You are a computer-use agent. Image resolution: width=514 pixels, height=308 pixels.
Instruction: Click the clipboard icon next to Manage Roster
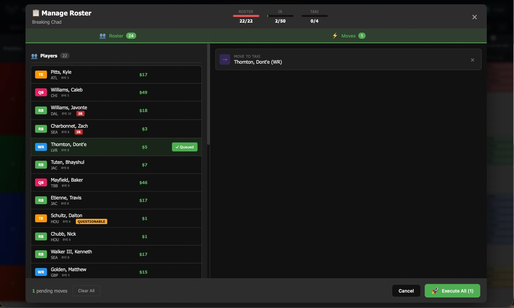36,13
